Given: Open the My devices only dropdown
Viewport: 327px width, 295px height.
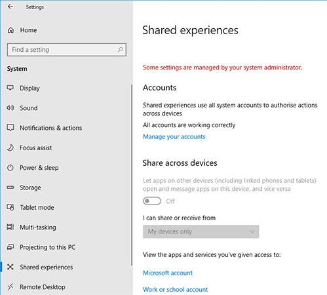Looking at the screenshot, I should coord(201,231).
